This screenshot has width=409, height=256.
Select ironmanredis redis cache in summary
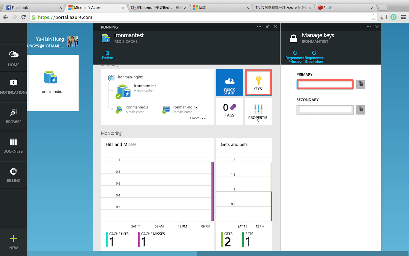pyautogui.click(x=132, y=109)
